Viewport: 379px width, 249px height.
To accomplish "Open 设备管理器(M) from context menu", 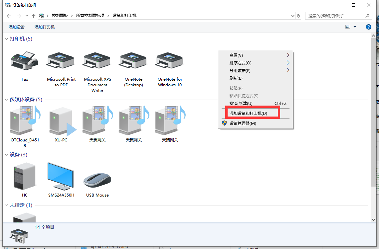I will pos(256,123).
